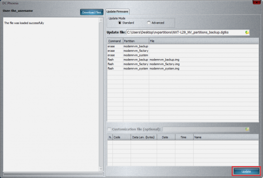Open customization file browse folder icon
The height and width of the screenshot is (178, 263).
click(247, 129)
